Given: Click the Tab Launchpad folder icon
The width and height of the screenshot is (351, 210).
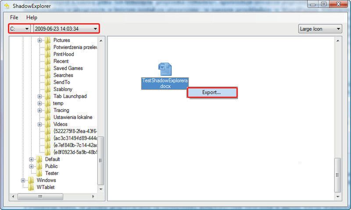Looking at the screenshot, I should point(47,96).
